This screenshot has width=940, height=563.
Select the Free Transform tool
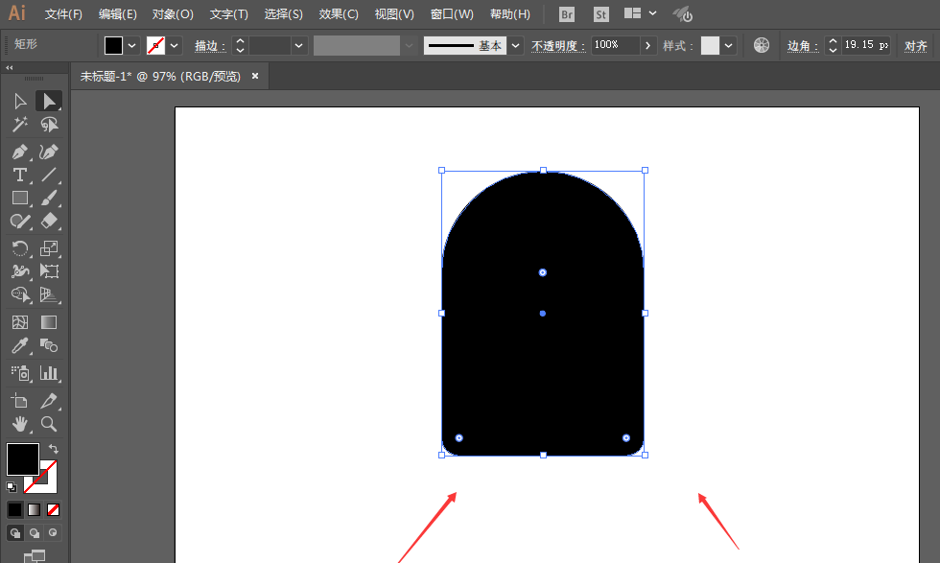click(x=49, y=271)
